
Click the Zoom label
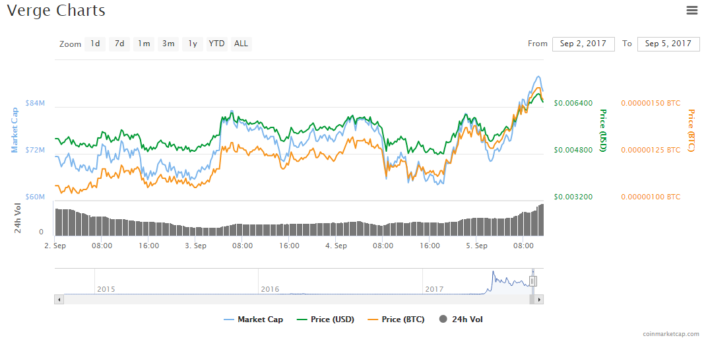(70, 44)
